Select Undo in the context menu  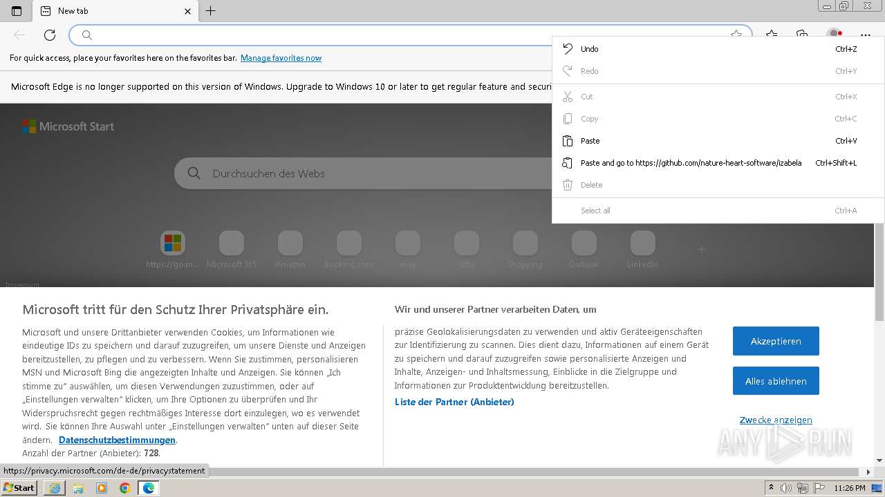click(718, 49)
